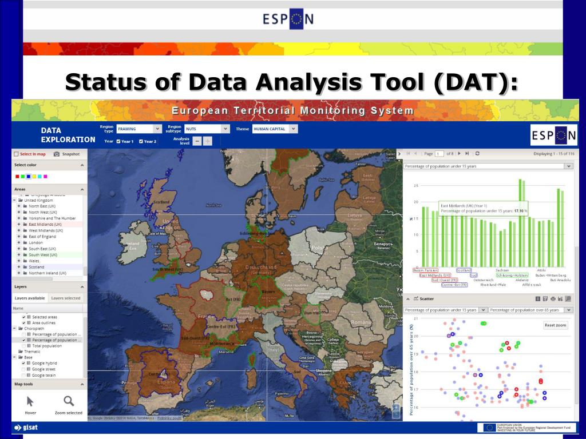
Task: Click the Scatter panel save icon
Action: point(560,298)
